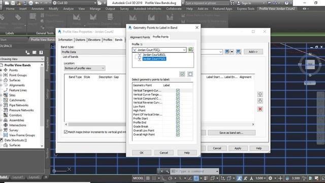Toggle Overall High Point label checkbox
The width and height of the screenshot is (325, 183).
tap(178, 135)
